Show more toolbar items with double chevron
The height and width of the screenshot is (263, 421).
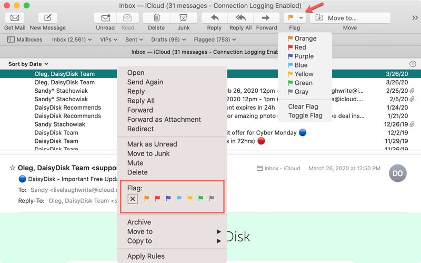[415, 18]
